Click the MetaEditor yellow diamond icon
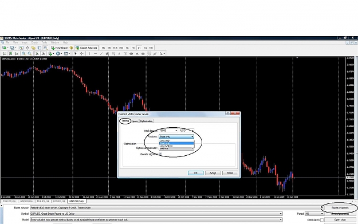358x224 pixels. [71, 48]
